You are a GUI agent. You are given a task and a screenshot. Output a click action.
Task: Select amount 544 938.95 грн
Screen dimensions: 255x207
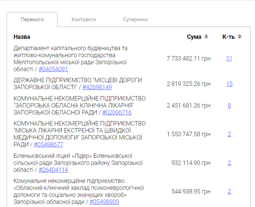(191, 192)
